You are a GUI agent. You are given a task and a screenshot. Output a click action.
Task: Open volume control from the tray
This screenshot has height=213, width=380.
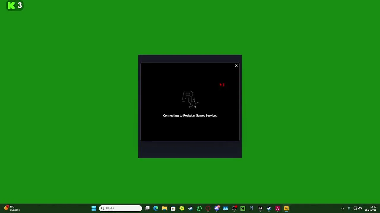(x=360, y=208)
